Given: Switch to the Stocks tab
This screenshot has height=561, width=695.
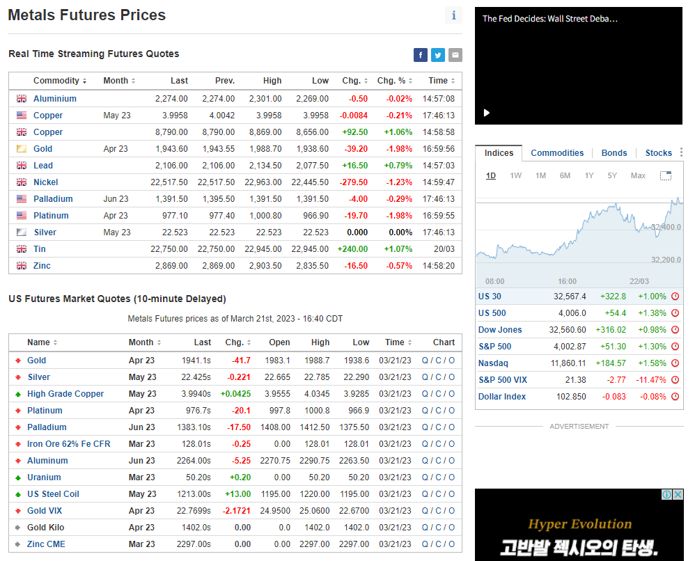Looking at the screenshot, I should [x=658, y=153].
